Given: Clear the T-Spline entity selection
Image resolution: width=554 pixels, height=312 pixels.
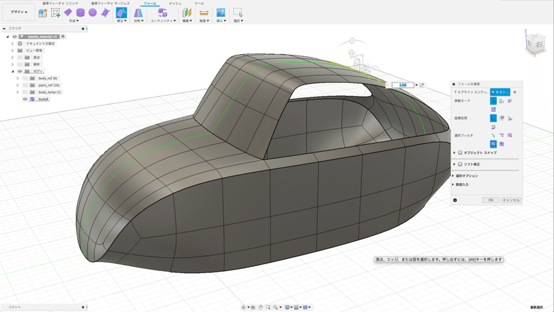Looking at the screenshot, I should tap(515, 92).
